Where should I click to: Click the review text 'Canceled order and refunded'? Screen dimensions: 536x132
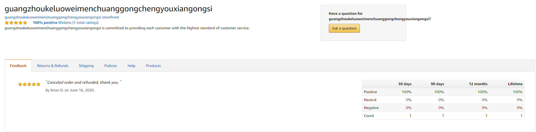83,83
